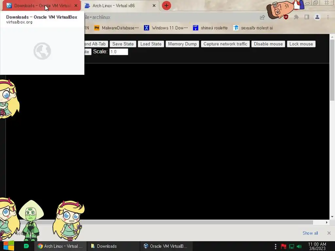The image size is (335, 251).
Task: Show hidden tray icons via three dots
Action: (275, 246)
